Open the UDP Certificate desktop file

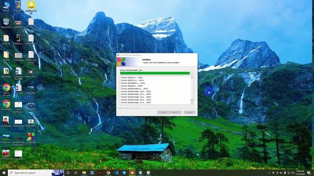(x=18, y=107)
